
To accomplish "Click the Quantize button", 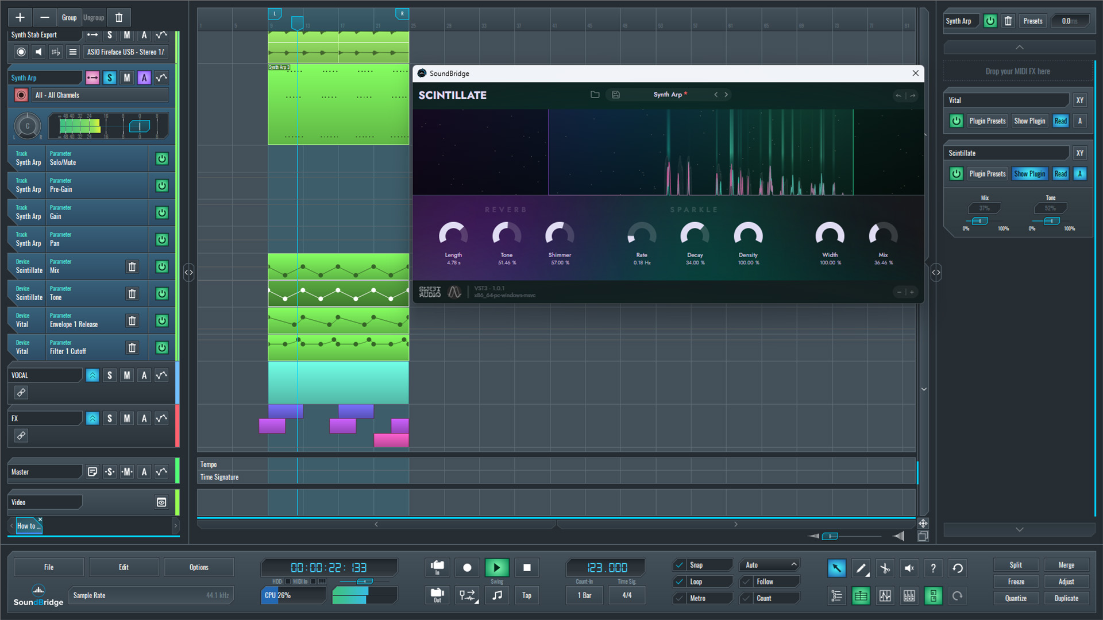I will click(x=1016, y=598).
